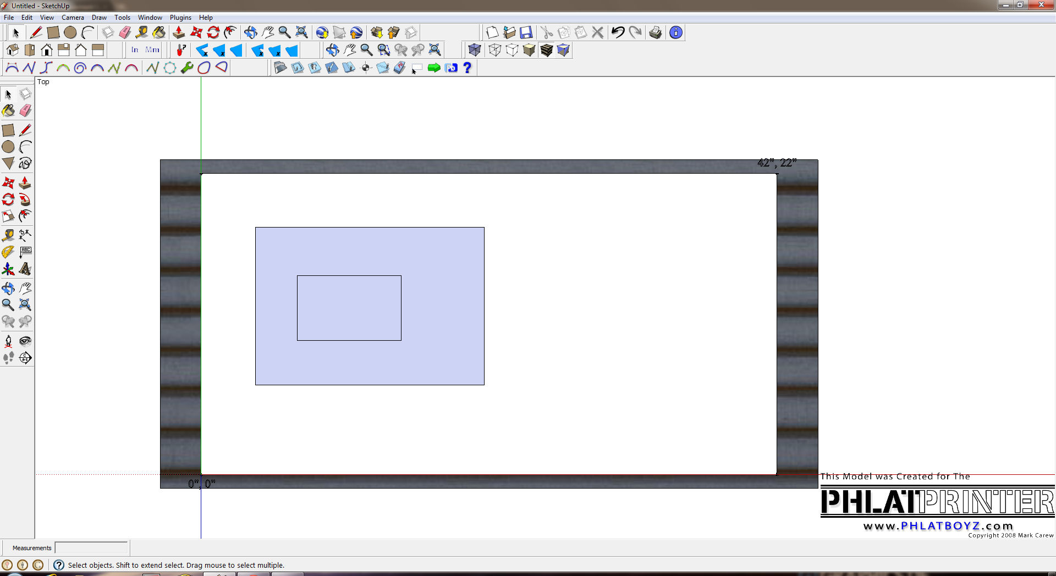Open the Plugins menu

180,18
